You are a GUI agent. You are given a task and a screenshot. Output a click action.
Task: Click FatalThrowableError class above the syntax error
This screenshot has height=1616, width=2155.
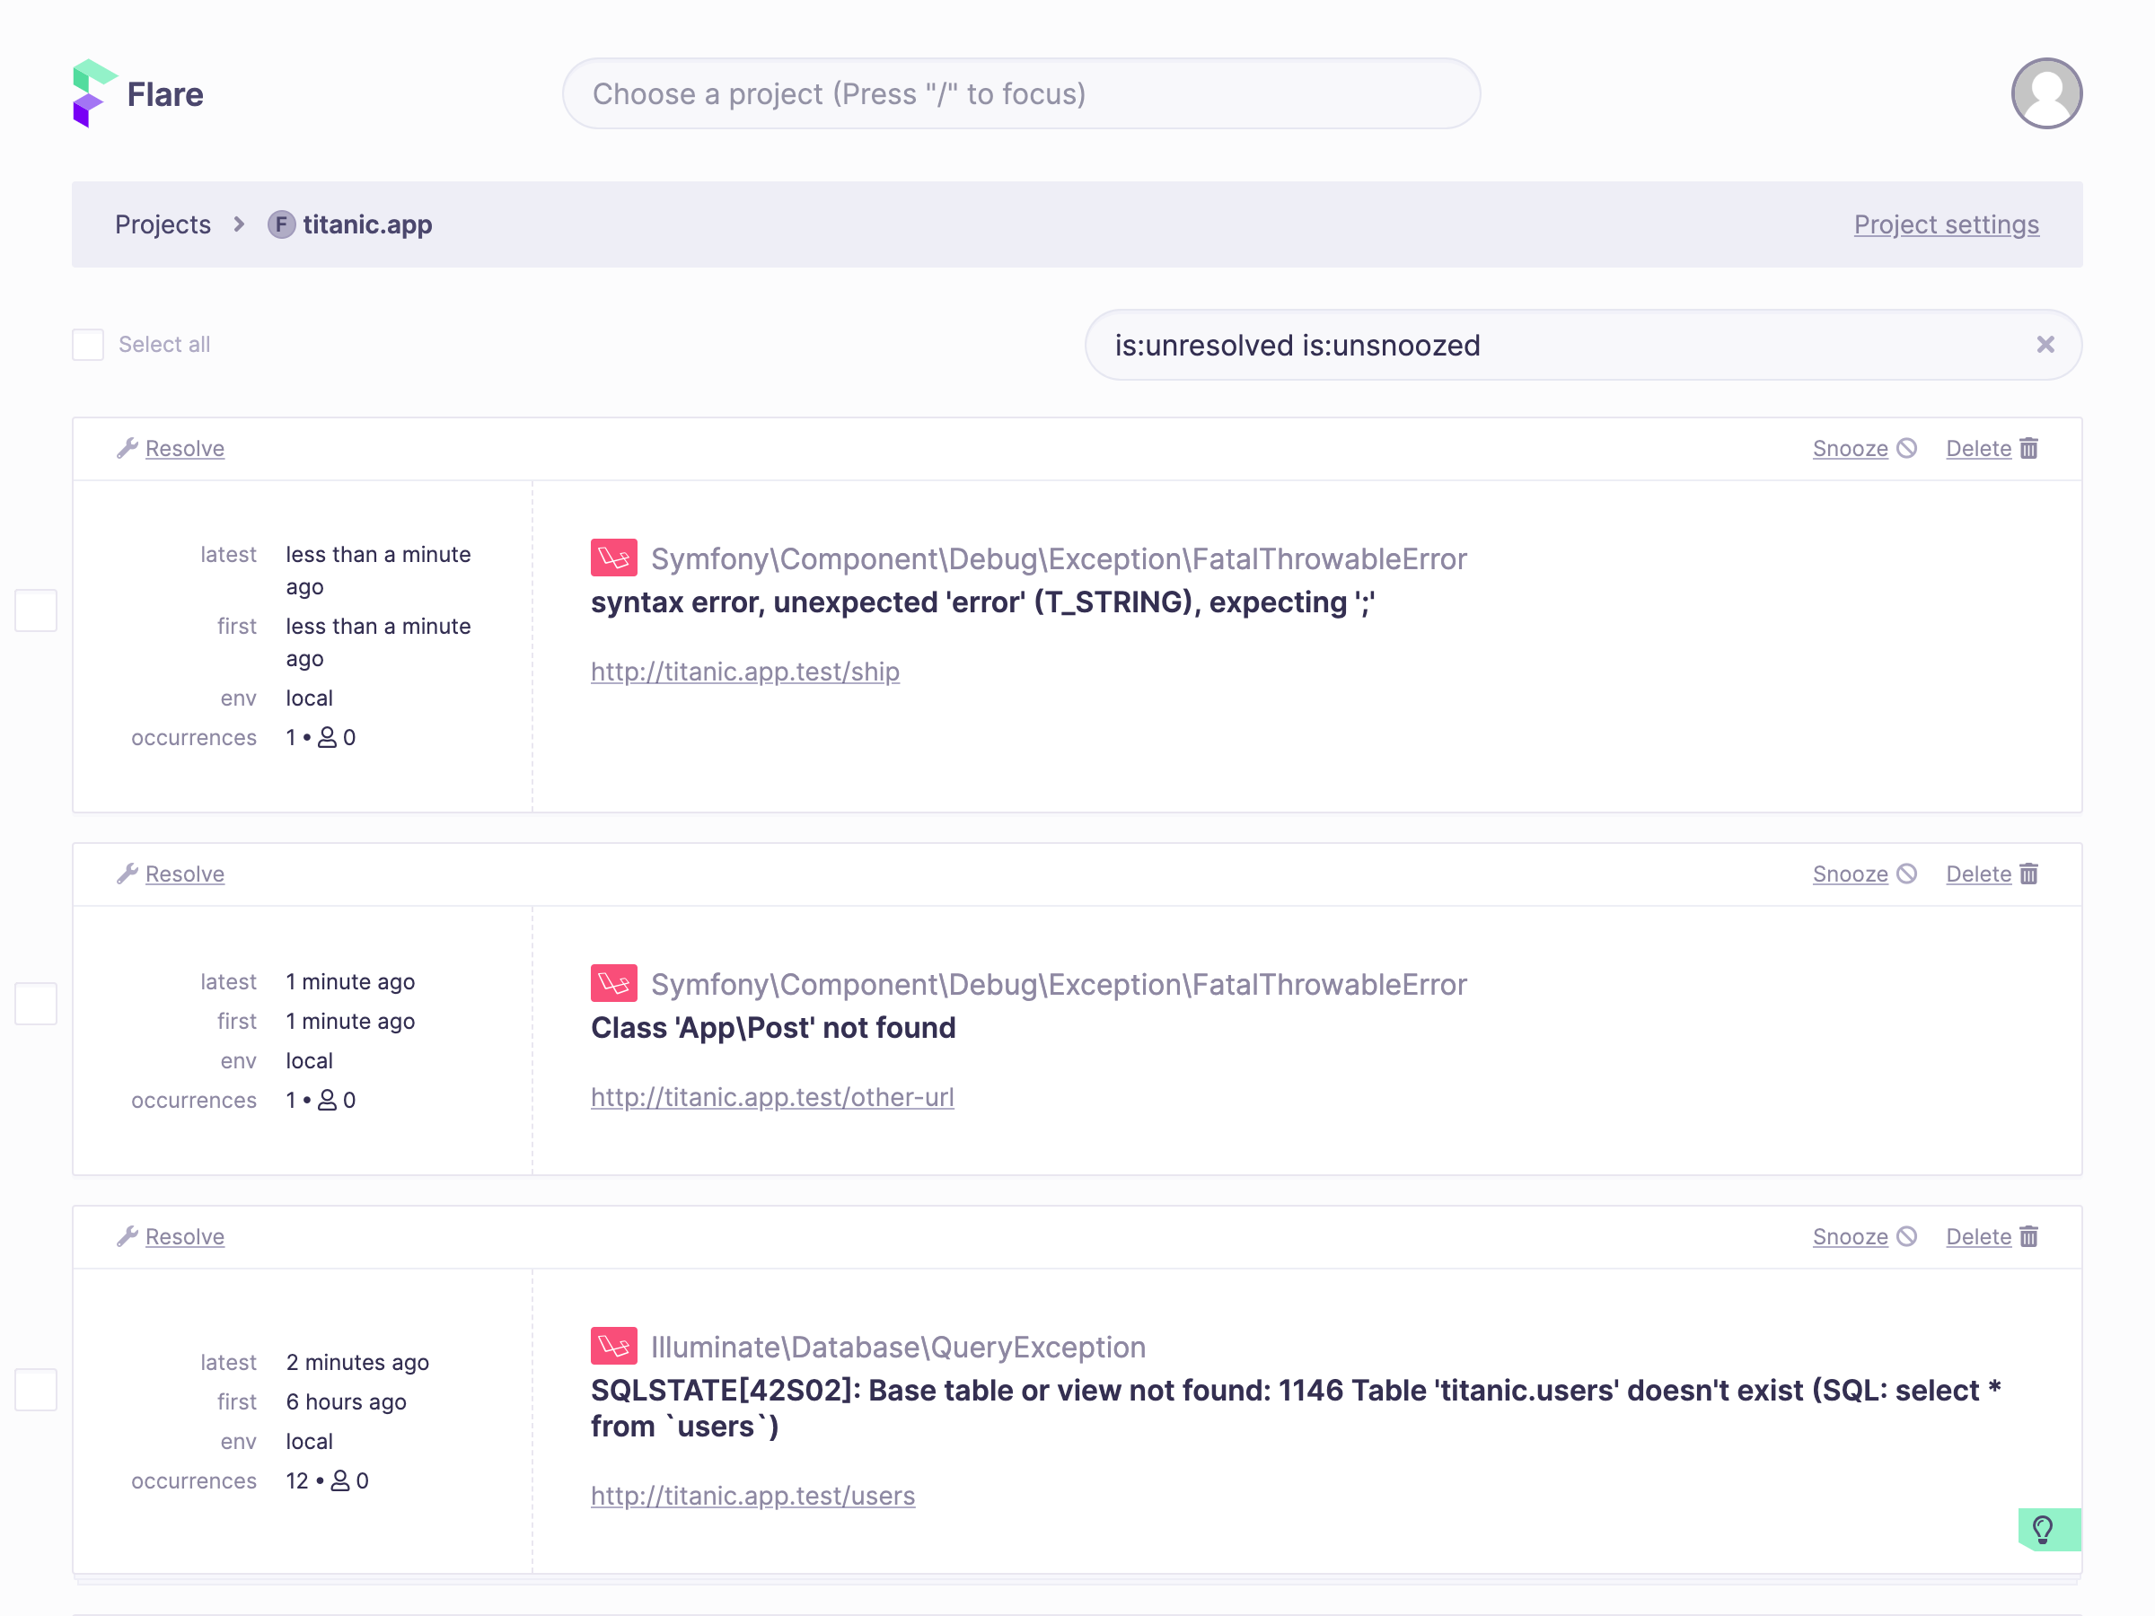(1059, 559)
